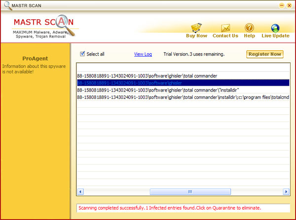Click the ProAgent heading in sidebar

(35, 59)
